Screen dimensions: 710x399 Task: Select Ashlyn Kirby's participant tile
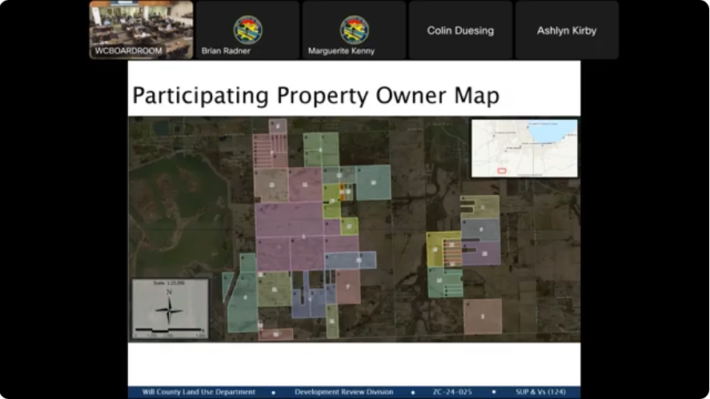coord(567,30)
